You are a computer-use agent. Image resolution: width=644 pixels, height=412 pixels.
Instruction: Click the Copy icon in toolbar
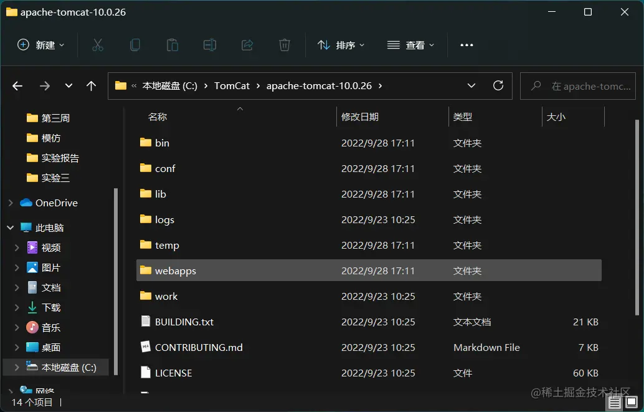click(135, 45)
